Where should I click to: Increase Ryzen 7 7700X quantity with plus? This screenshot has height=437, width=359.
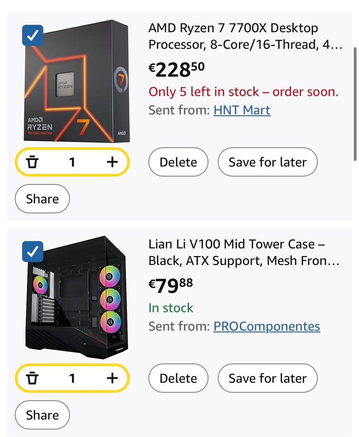pos(112,162)
